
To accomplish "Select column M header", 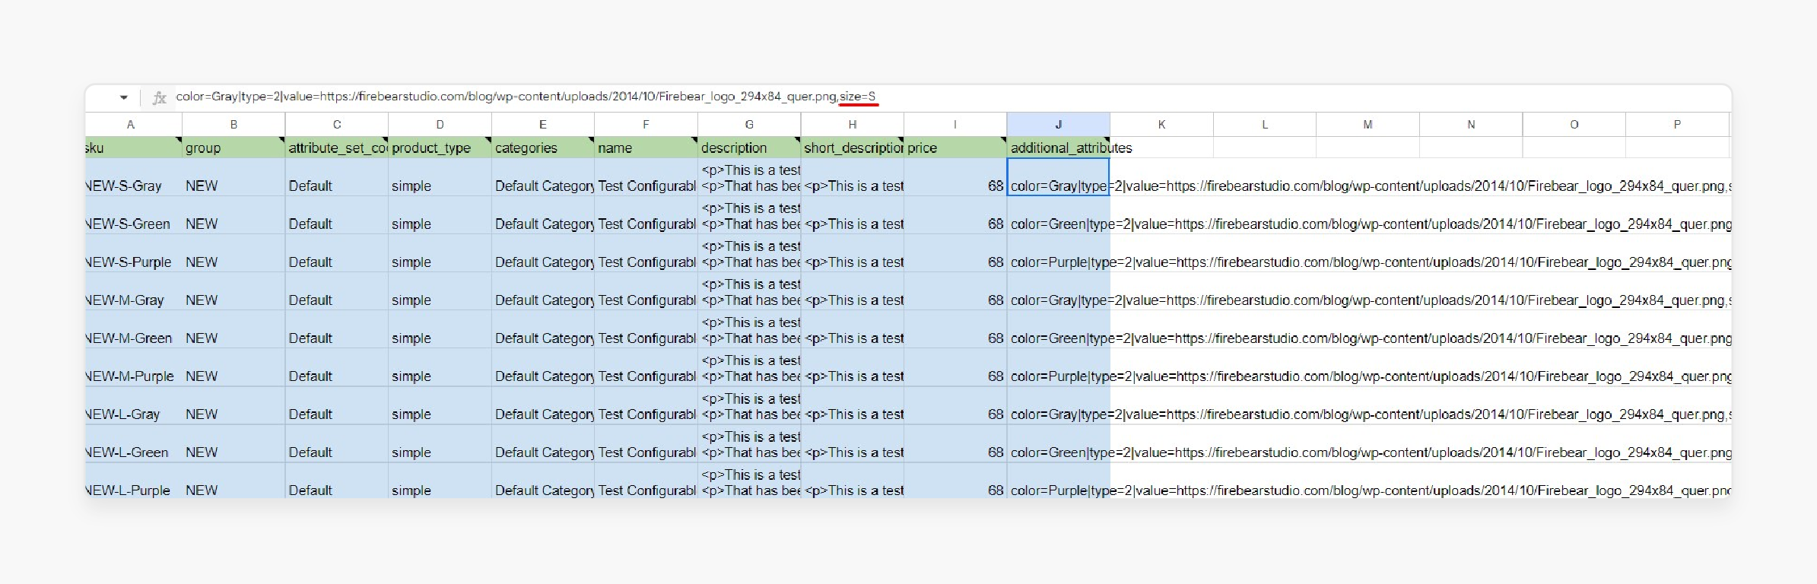I will 1368,125.
